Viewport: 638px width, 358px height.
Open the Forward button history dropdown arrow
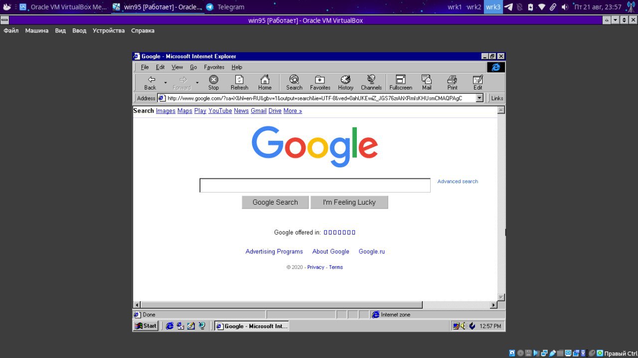tap(197, 83)
